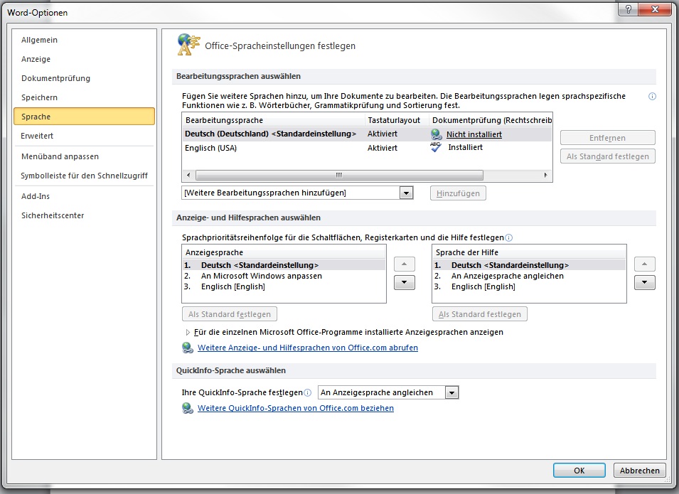Click Aktiviert in the Deutsch (Deutschland) row
Image resolution: width=679 pixels, height=494 pixels.
pyautogui.click(x=383, y=134)
